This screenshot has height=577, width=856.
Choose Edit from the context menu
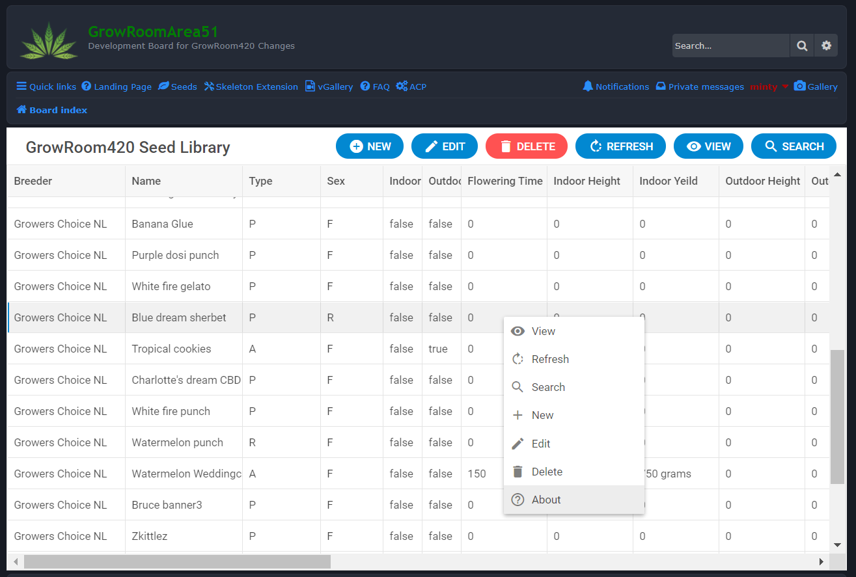541,444
